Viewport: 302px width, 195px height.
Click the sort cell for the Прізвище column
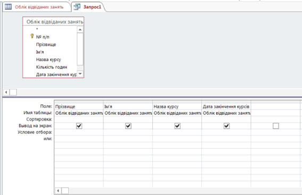(x=79, y=120)
